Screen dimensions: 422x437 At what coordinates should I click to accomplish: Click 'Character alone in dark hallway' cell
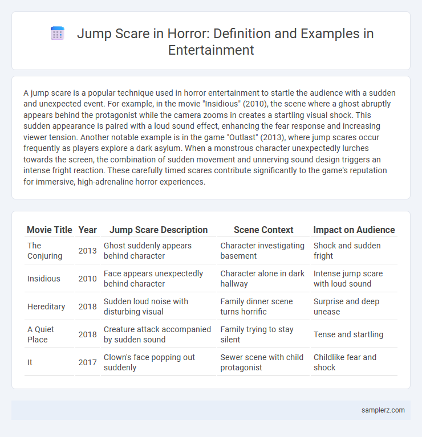point(263,279)
